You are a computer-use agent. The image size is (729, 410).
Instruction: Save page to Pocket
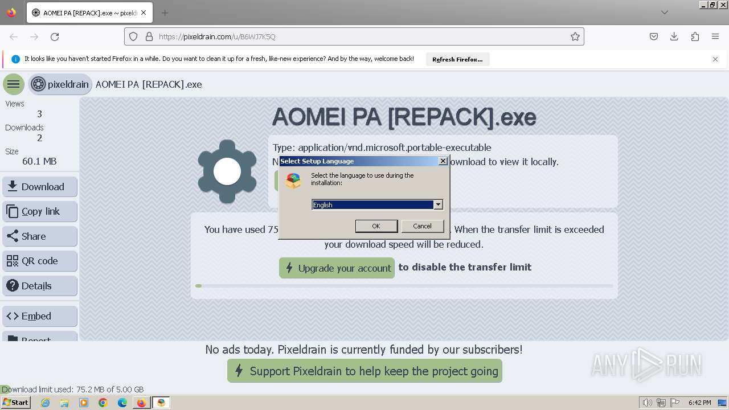(x=654, y=36)
